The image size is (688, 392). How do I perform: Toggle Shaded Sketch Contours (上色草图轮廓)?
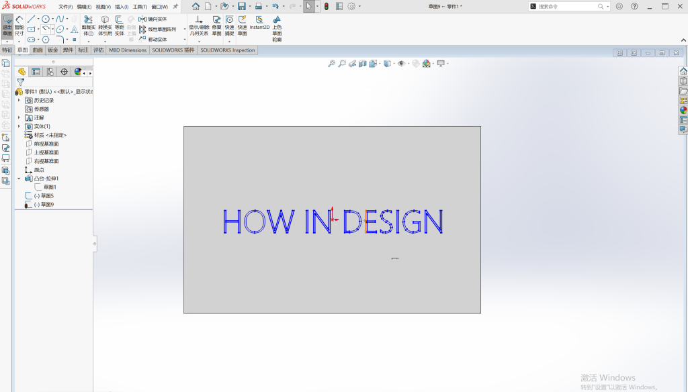pos(277,29)
